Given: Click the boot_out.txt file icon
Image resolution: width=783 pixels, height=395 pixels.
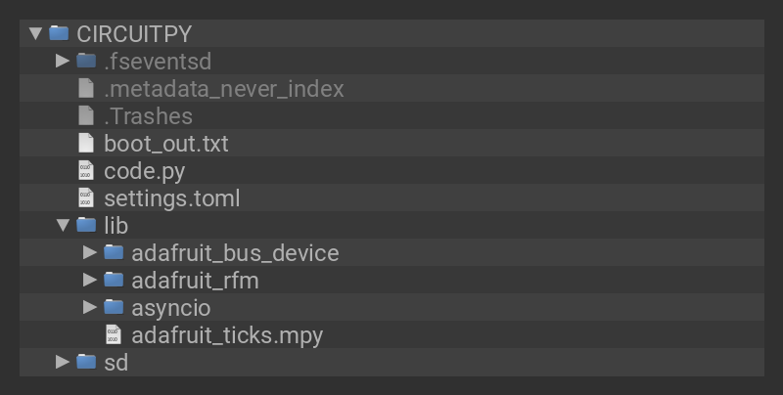Looking at the screenshot, I should point(86,143).
